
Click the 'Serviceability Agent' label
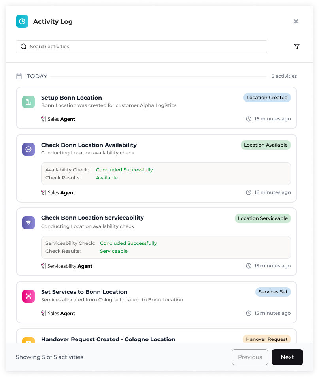[x=70, y=266]
